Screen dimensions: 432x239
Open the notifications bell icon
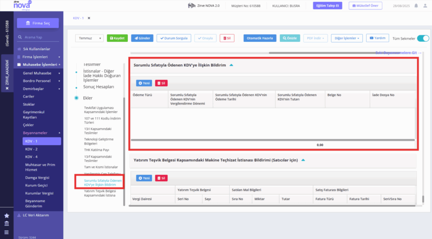coord(416,5)
